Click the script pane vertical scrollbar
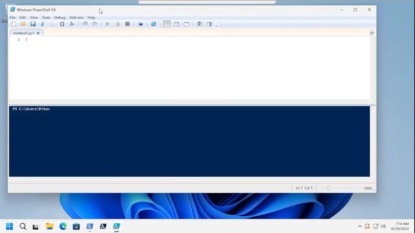 coord(372,68)
